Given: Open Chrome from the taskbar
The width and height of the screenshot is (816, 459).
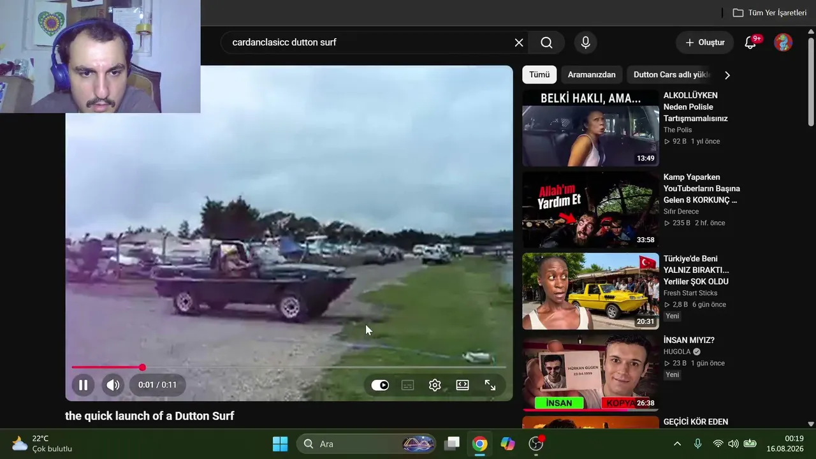Looking at the screenshot, I should point(480,444).
